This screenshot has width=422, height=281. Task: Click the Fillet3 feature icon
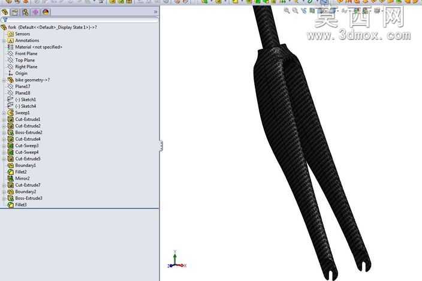[x=11, y=205]
